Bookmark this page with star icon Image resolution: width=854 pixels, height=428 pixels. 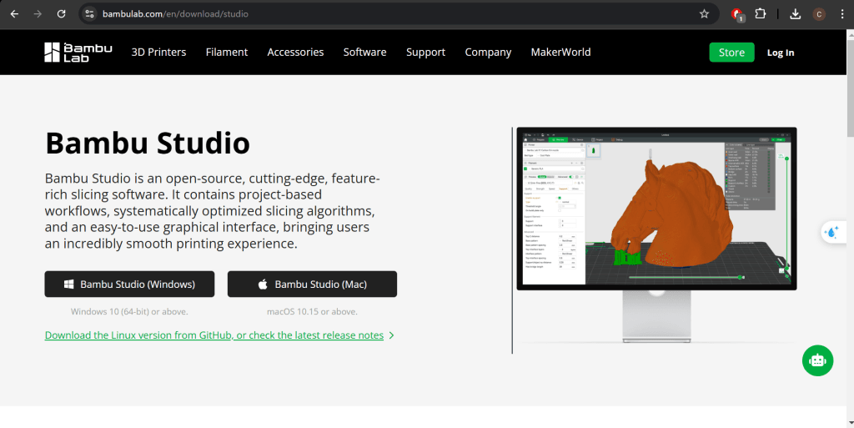click(x=704, y=14)
